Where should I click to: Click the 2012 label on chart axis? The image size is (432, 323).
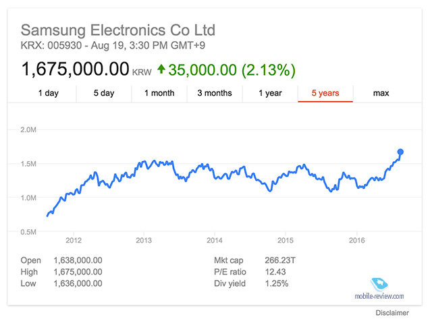(74, 241)
